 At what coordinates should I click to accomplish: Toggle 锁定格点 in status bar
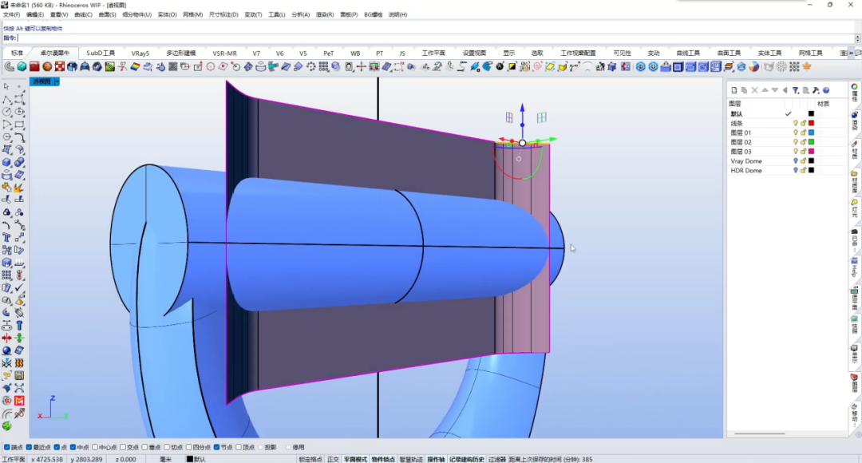click(x=310, y=459)
